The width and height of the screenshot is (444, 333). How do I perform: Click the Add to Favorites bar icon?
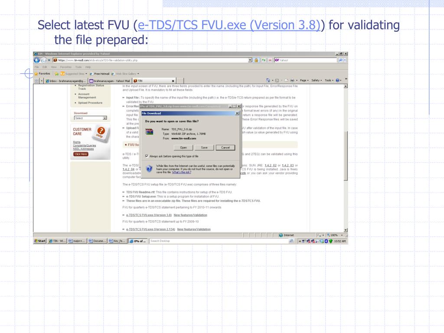[x=57, y=74]
